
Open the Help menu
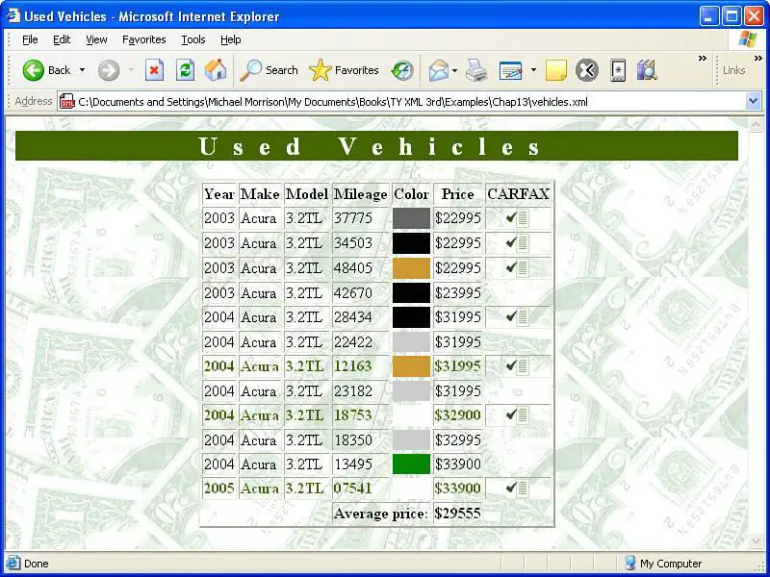(x=230, y=39)
